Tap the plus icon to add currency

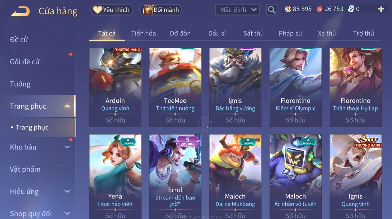[x=381, y=9]
